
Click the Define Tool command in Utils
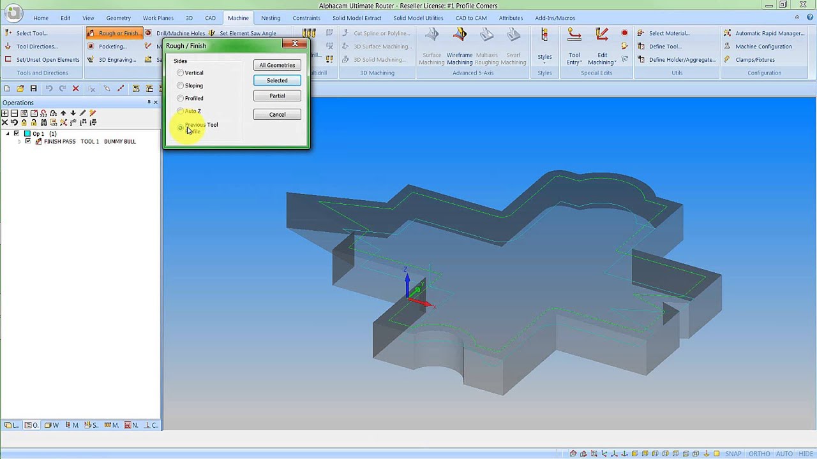pos(659,47)
